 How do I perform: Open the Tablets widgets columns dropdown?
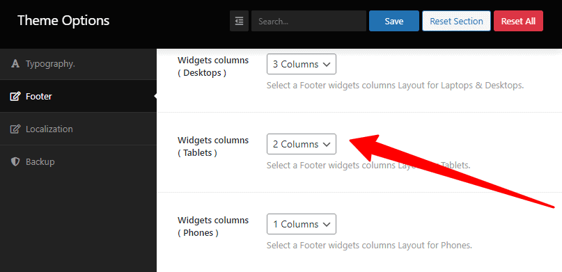pos(302,144)
